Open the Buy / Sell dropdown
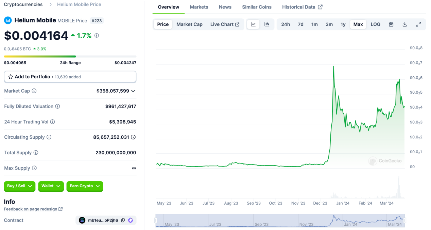This screenshot has width=431, height=230. [19, 186]
